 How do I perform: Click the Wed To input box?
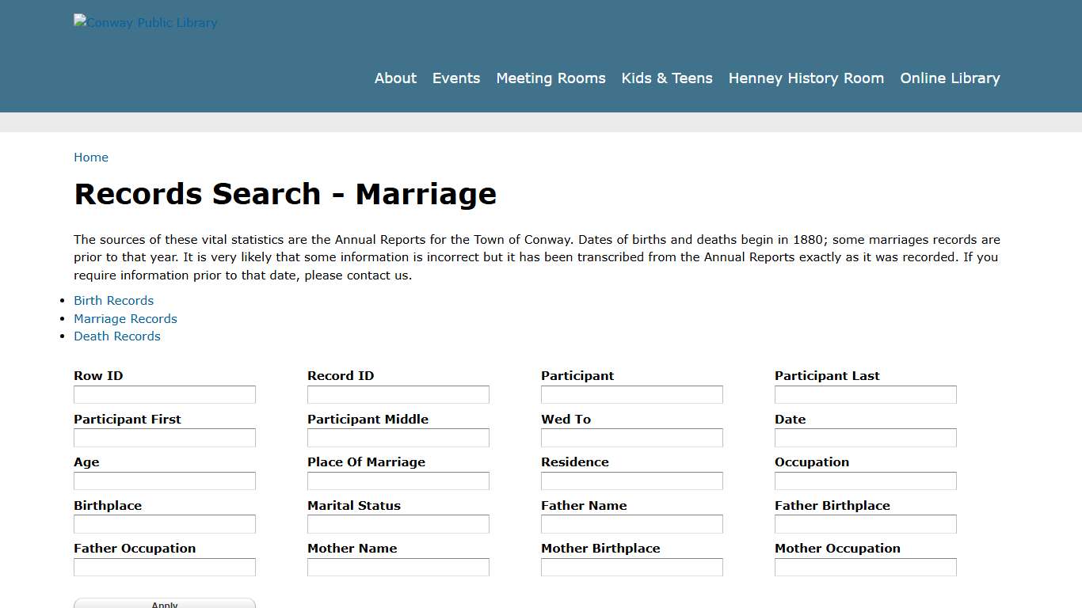(x=631, y=437)
